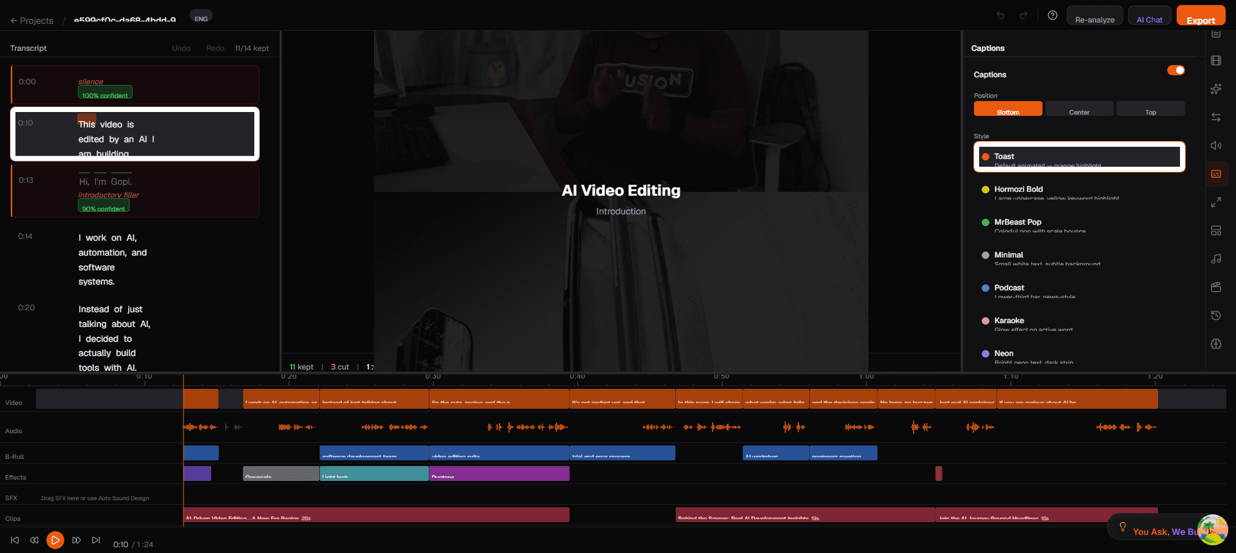Viewport: 1236px width, 553px height.
Task: Open the sparkles AI effects panel
Action: pyautogui.click(x=1215, y=89)
